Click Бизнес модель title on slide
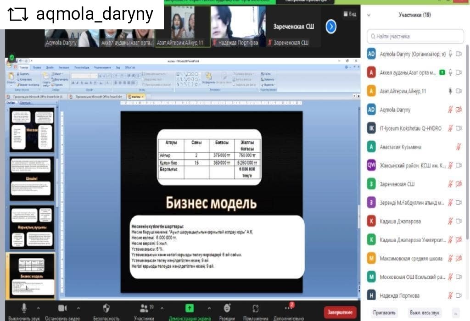470x321 pixels. [211, 203]
